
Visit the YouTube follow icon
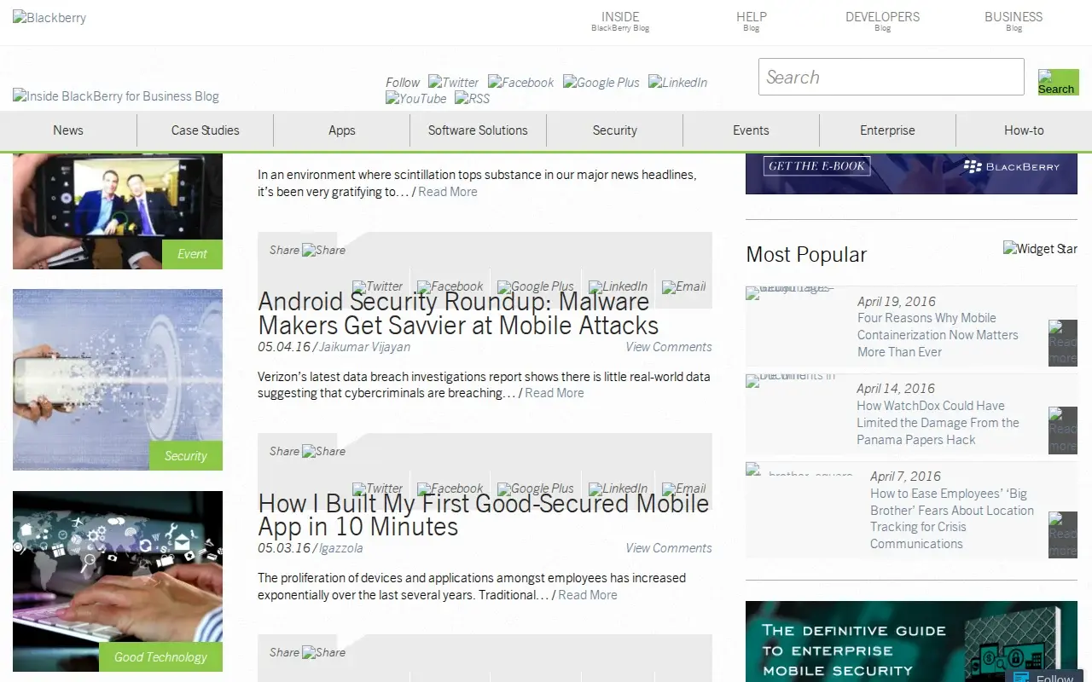(x=416, y=99)
